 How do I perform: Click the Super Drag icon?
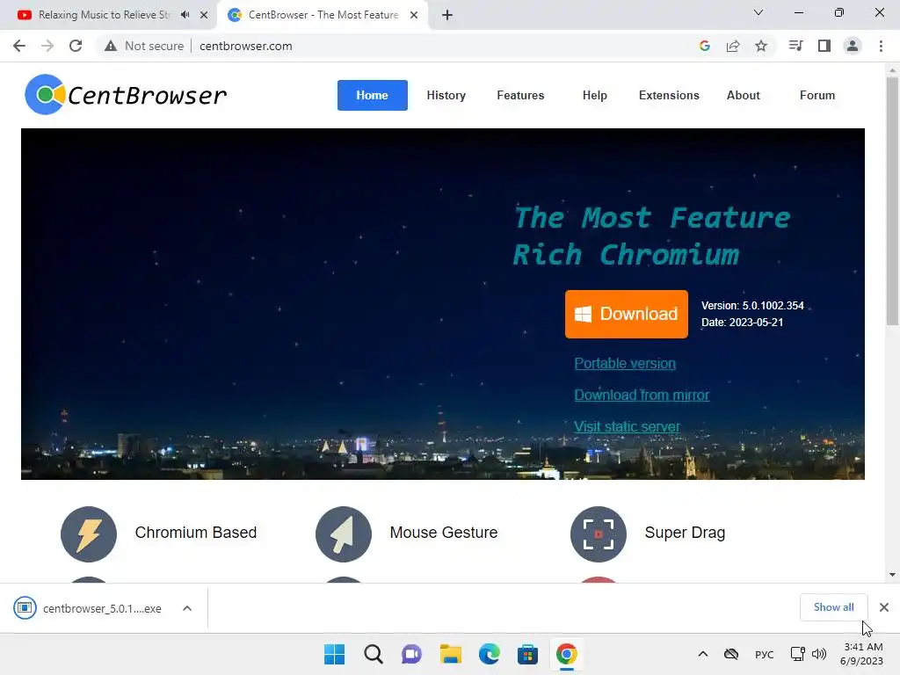pyautogui.click(x=598, y=533)
